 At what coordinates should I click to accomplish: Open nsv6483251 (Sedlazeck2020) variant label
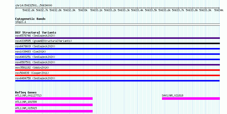pos(35,57)
